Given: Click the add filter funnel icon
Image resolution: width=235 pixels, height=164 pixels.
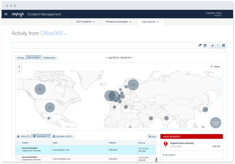Looking at the screenshot, I should click(200, 45).
